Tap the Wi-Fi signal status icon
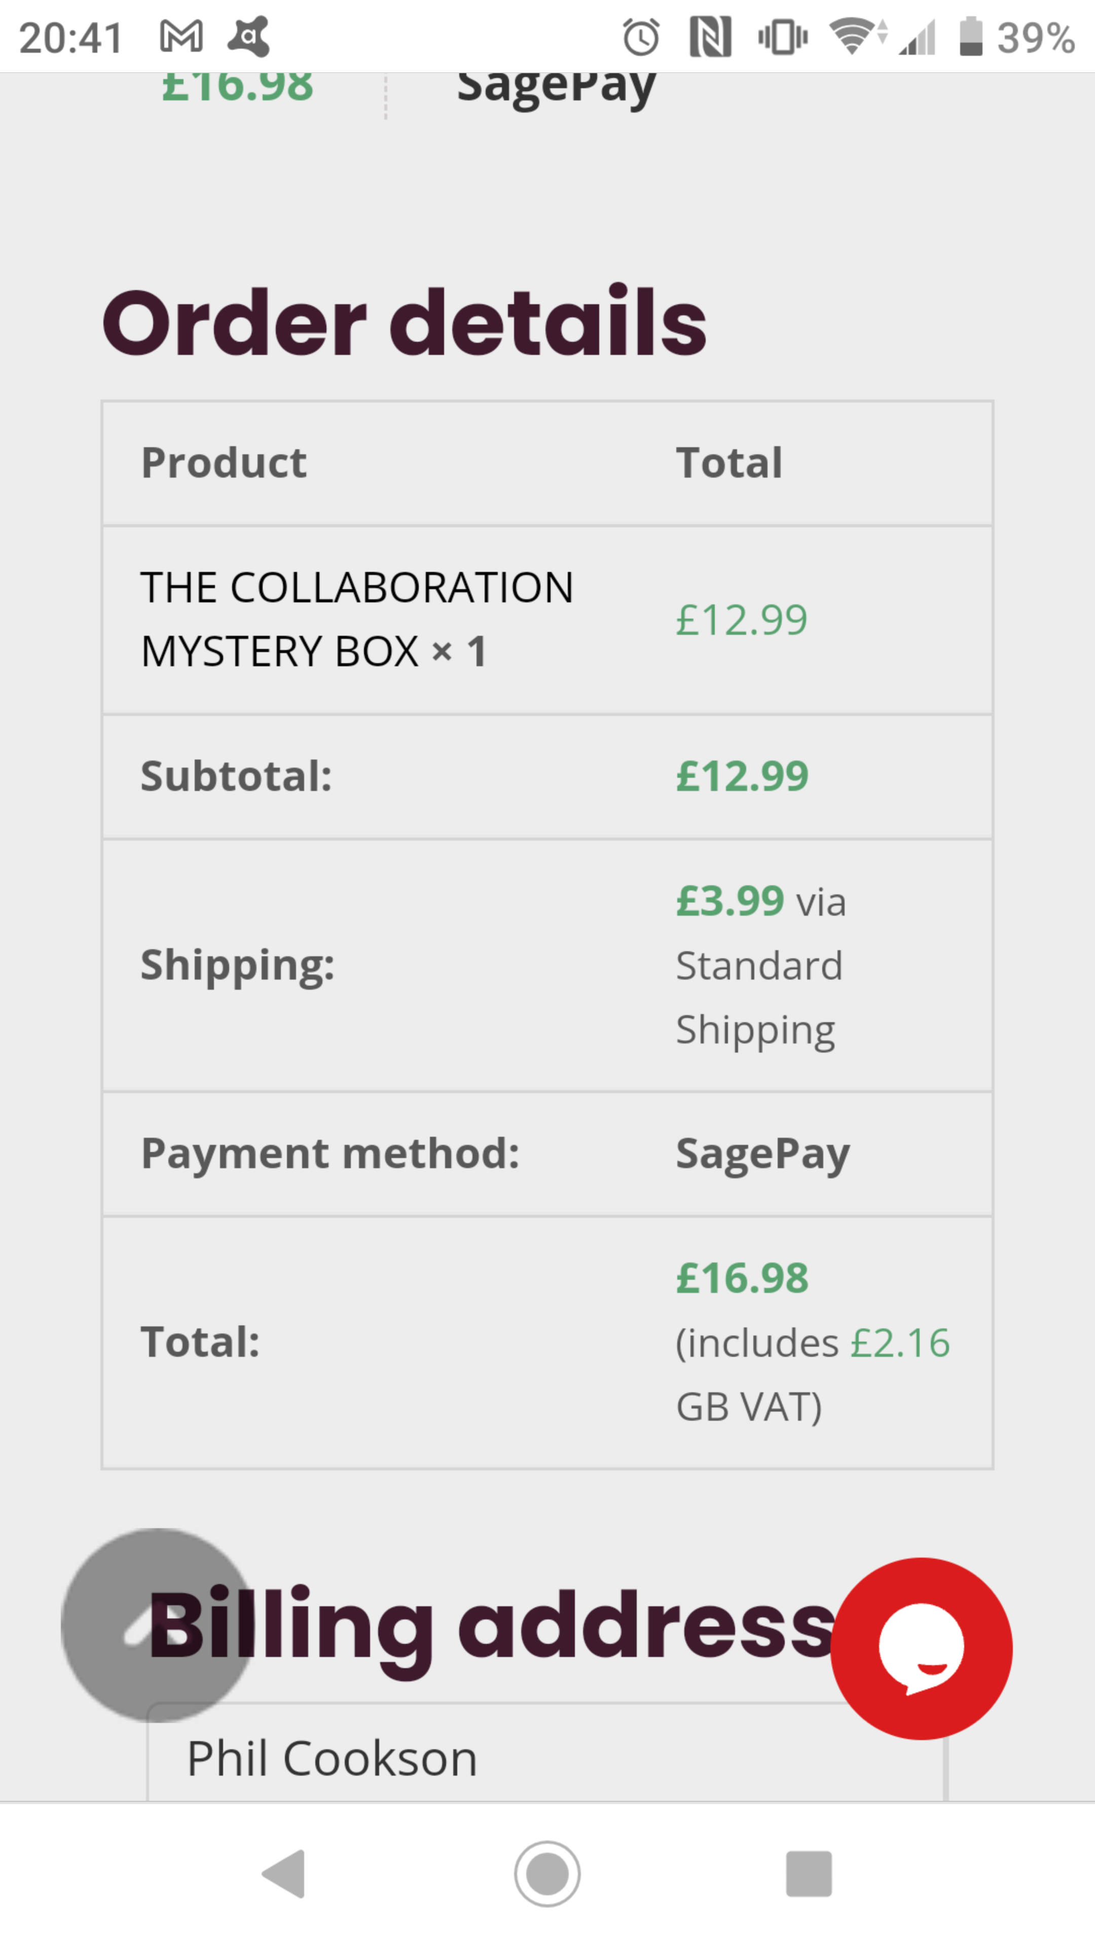 point(858,37)
